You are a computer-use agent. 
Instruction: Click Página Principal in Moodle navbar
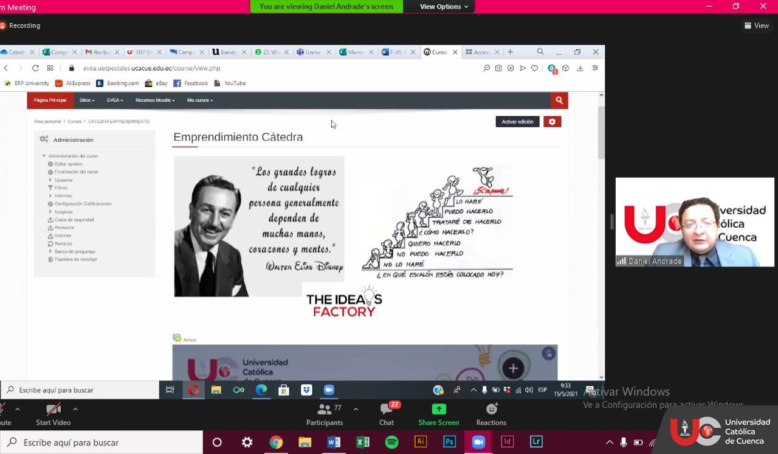[50, 100]
